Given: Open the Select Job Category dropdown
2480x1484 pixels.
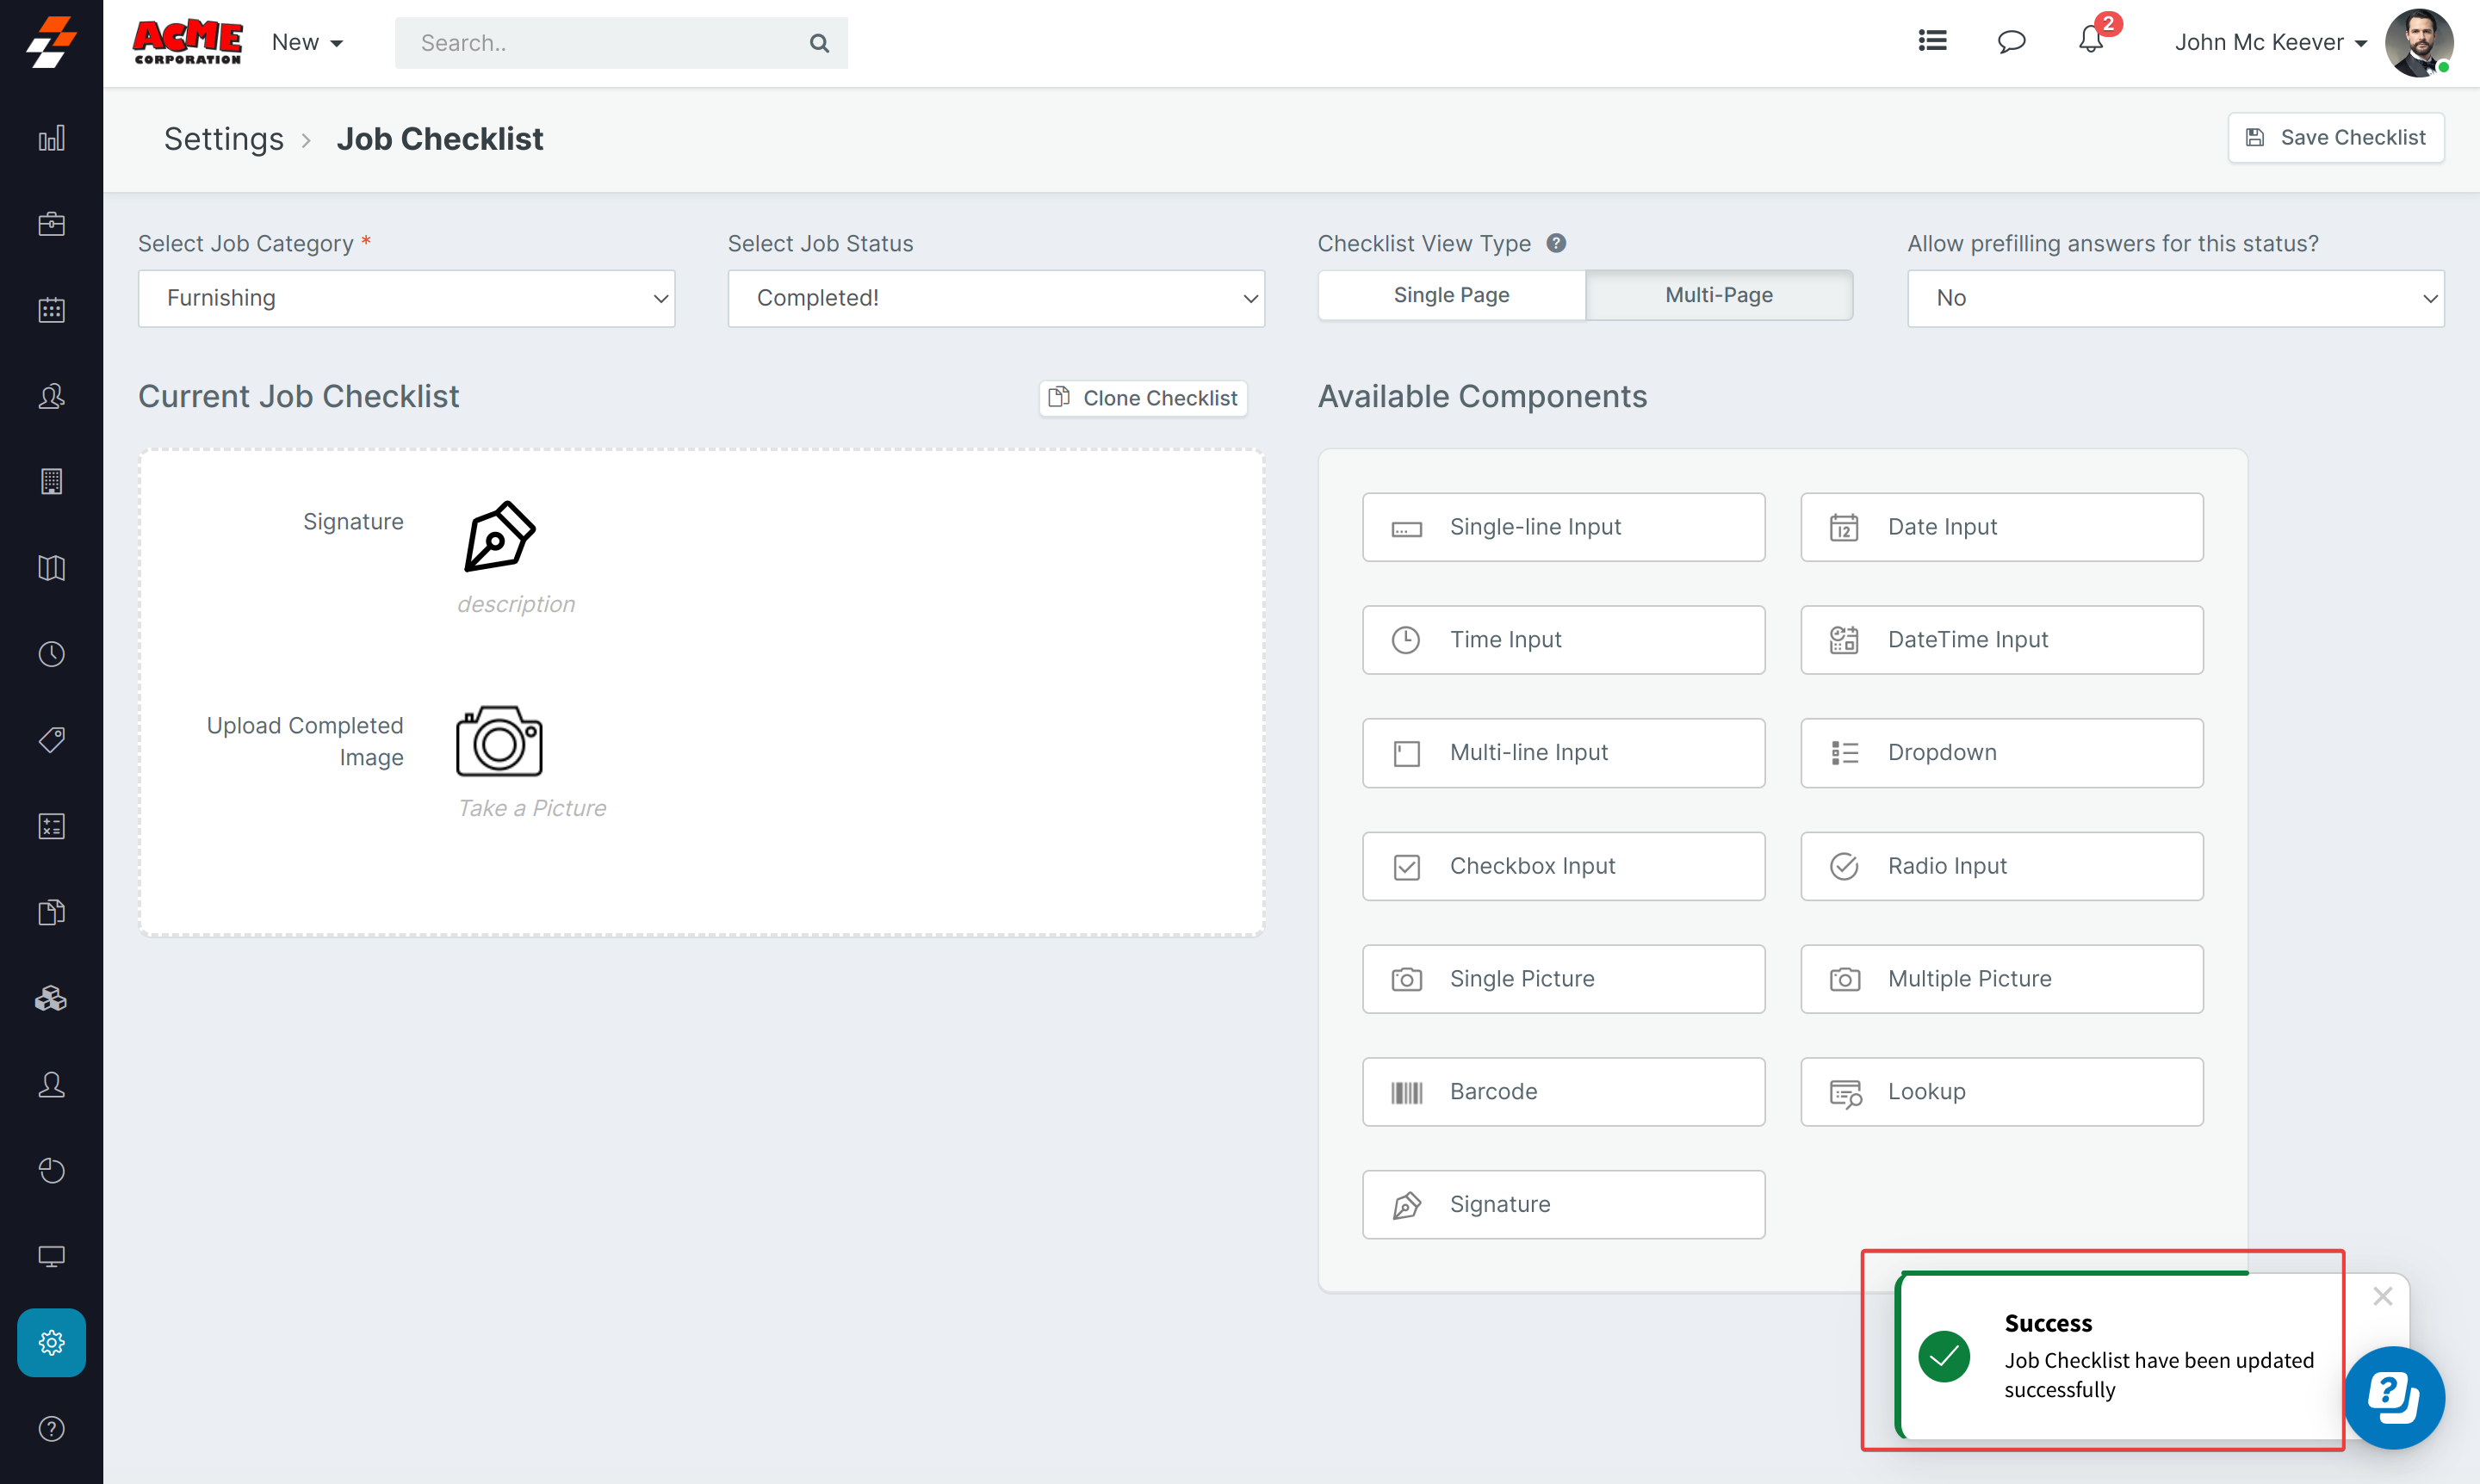Looking at the screenshot, I should 406,298.
